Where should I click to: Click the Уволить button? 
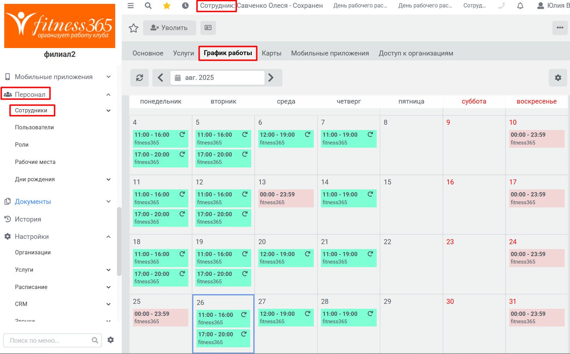pos(170,28)
